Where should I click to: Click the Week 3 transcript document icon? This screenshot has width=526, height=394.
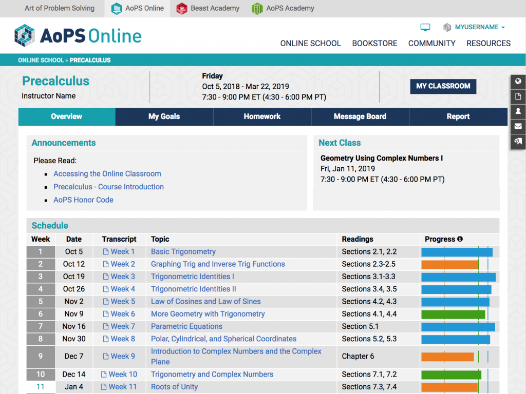tap(106, 277)
